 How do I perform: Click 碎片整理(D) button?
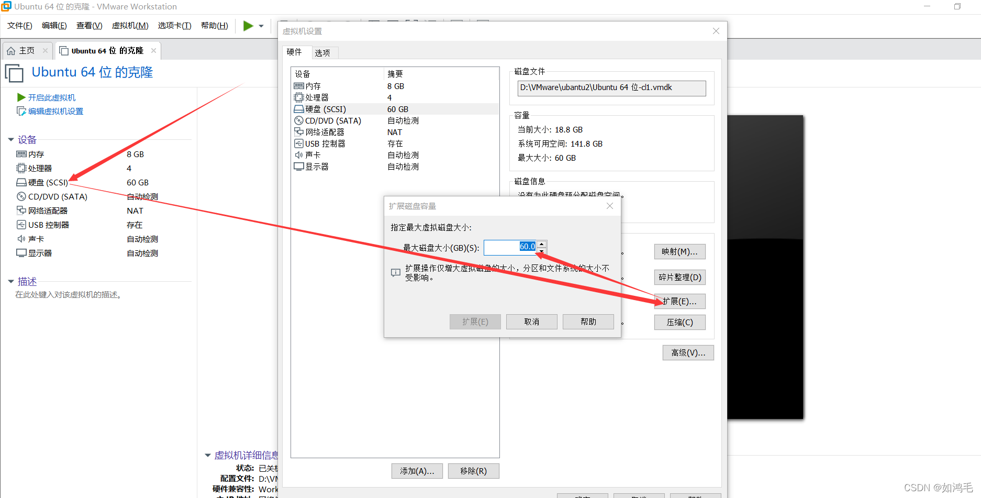[679, 277]
